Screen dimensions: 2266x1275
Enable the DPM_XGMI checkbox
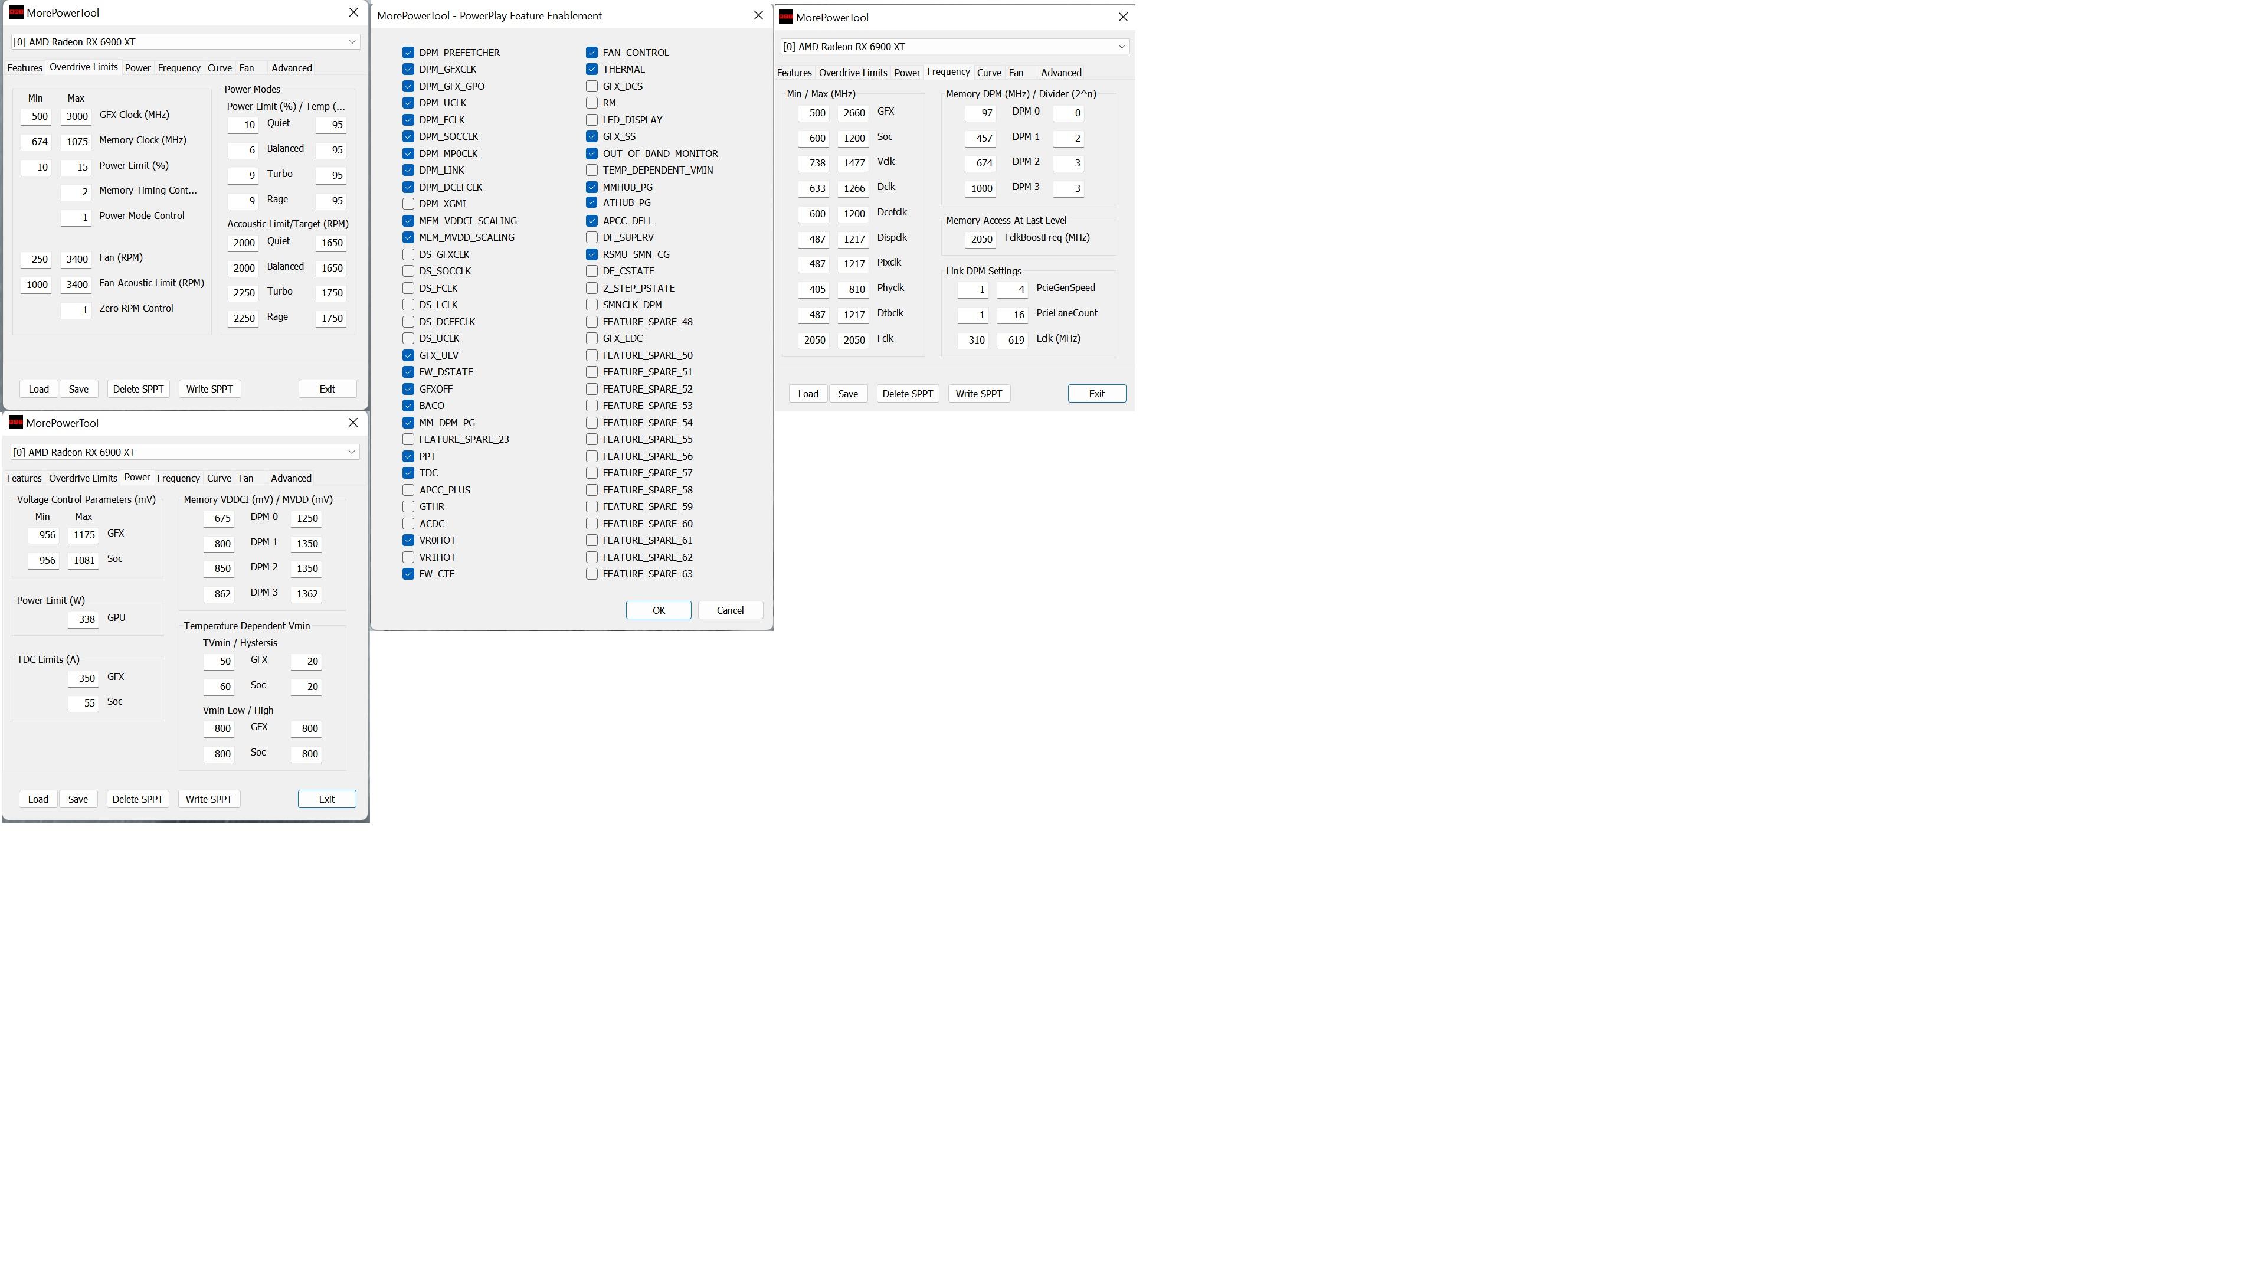coord(408,203)
